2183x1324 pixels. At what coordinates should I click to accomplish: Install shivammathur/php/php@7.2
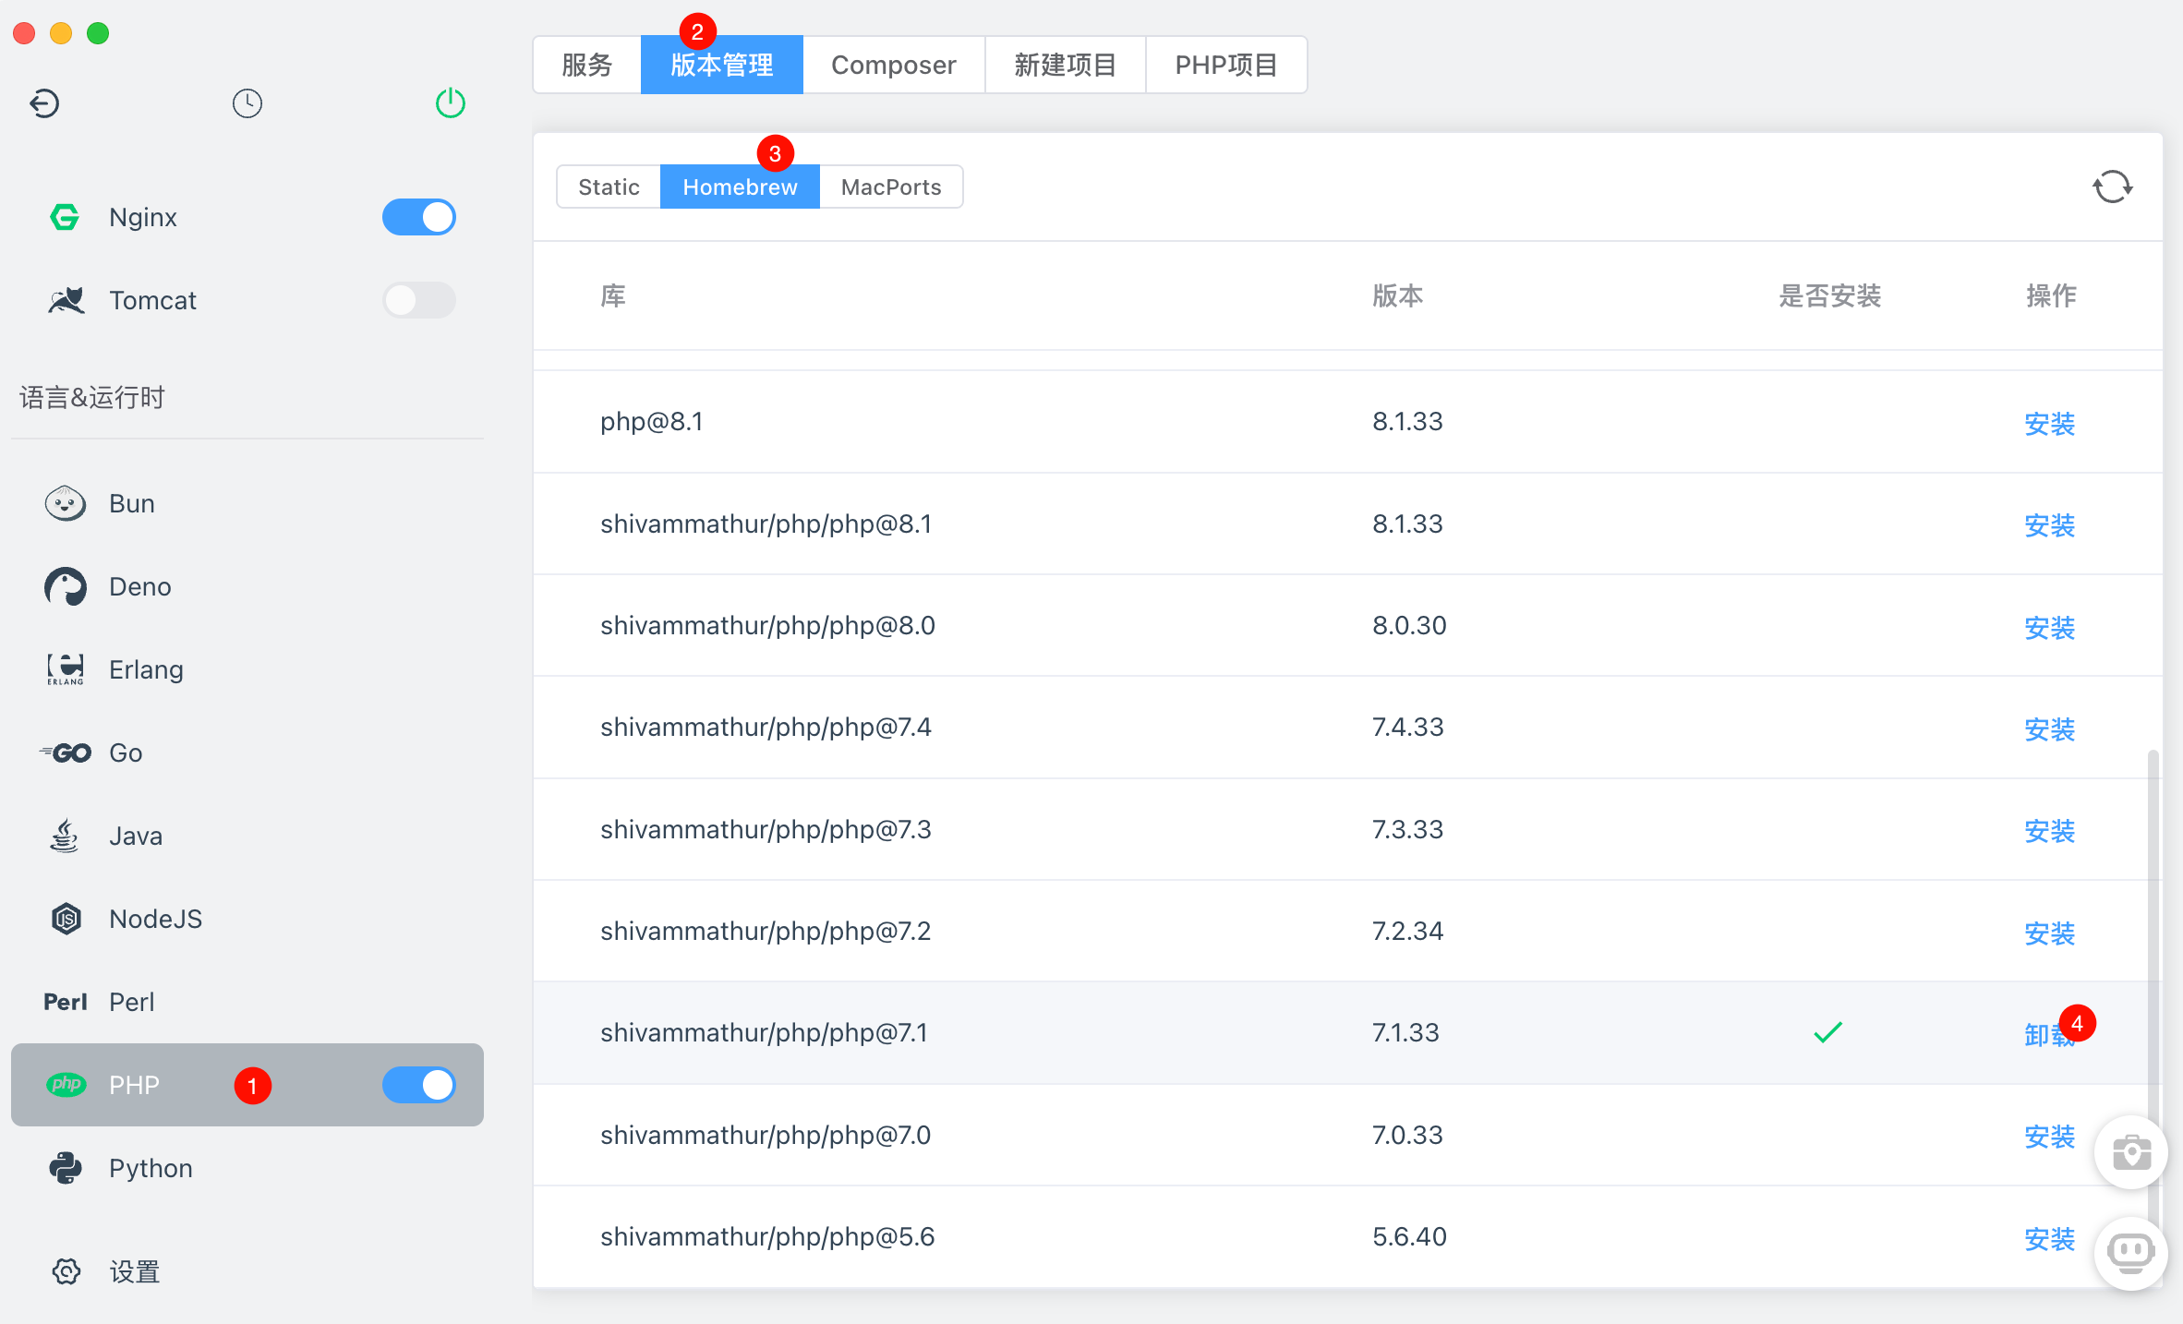click(x=2050, y=933)
